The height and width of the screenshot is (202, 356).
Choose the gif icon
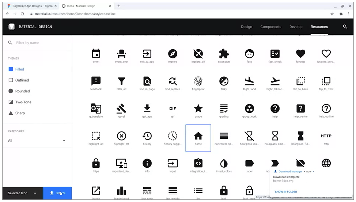(173, 109)
